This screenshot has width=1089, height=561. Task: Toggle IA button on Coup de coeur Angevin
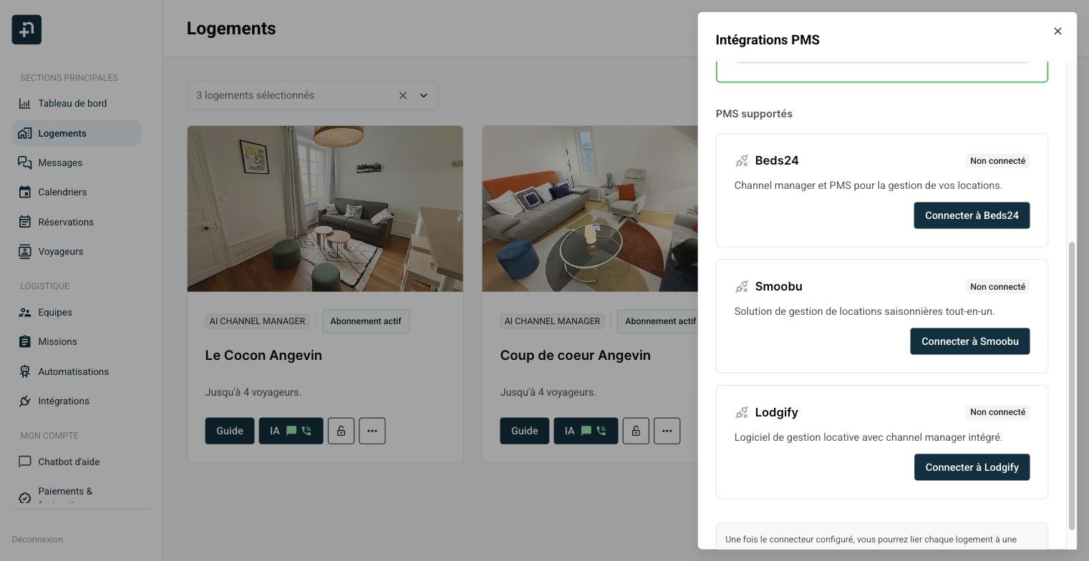tap(586, 431)
